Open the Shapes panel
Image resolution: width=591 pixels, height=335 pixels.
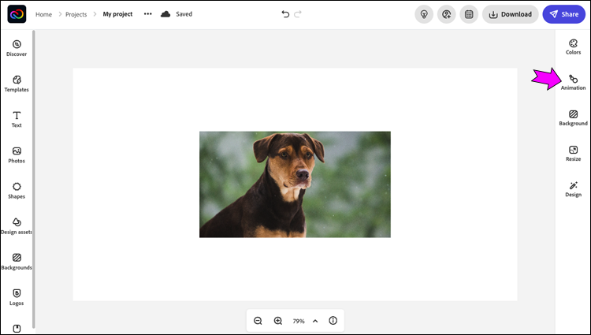coord(17,189)
